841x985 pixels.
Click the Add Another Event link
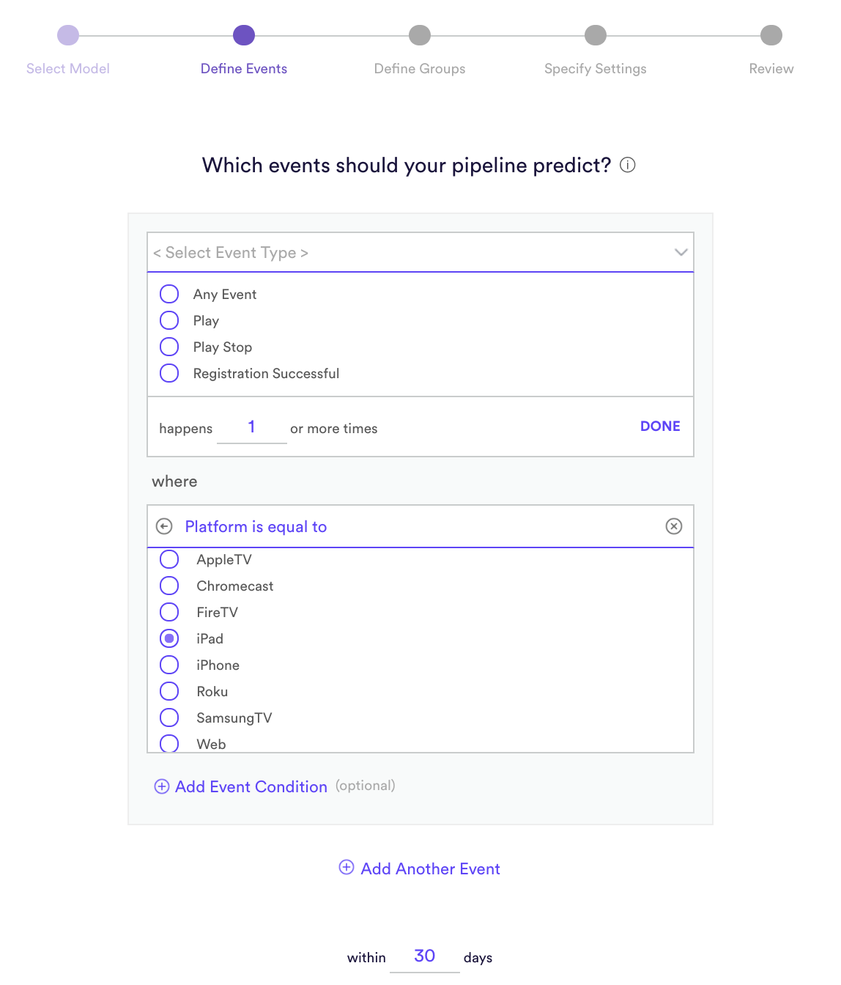click(x=431, y=869)
